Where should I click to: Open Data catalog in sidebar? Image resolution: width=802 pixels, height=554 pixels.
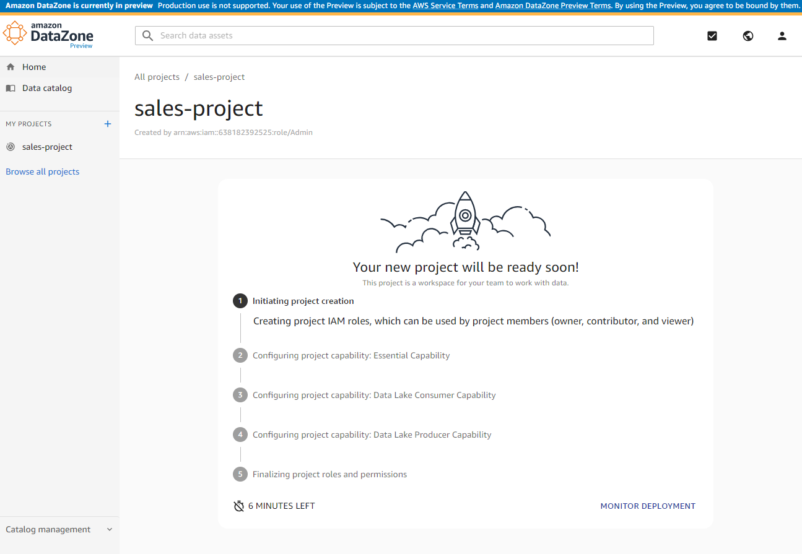pos(47,88)
